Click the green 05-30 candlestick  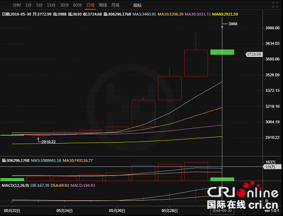point(222,52)
